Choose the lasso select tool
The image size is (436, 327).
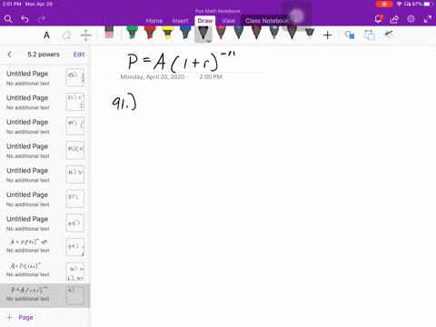(x=66, y=35)
